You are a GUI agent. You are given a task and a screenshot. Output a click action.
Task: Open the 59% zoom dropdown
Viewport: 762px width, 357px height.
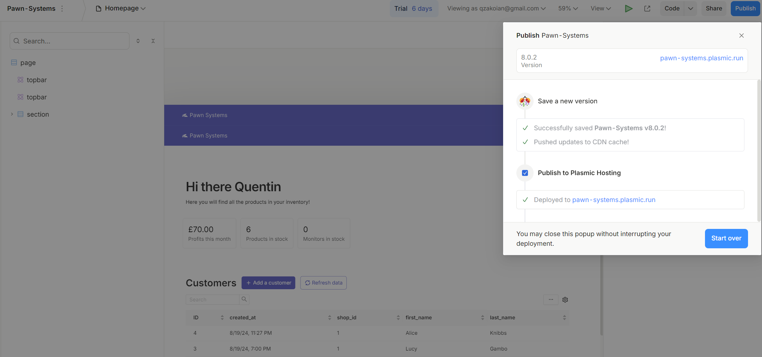(x=568, y=9)
